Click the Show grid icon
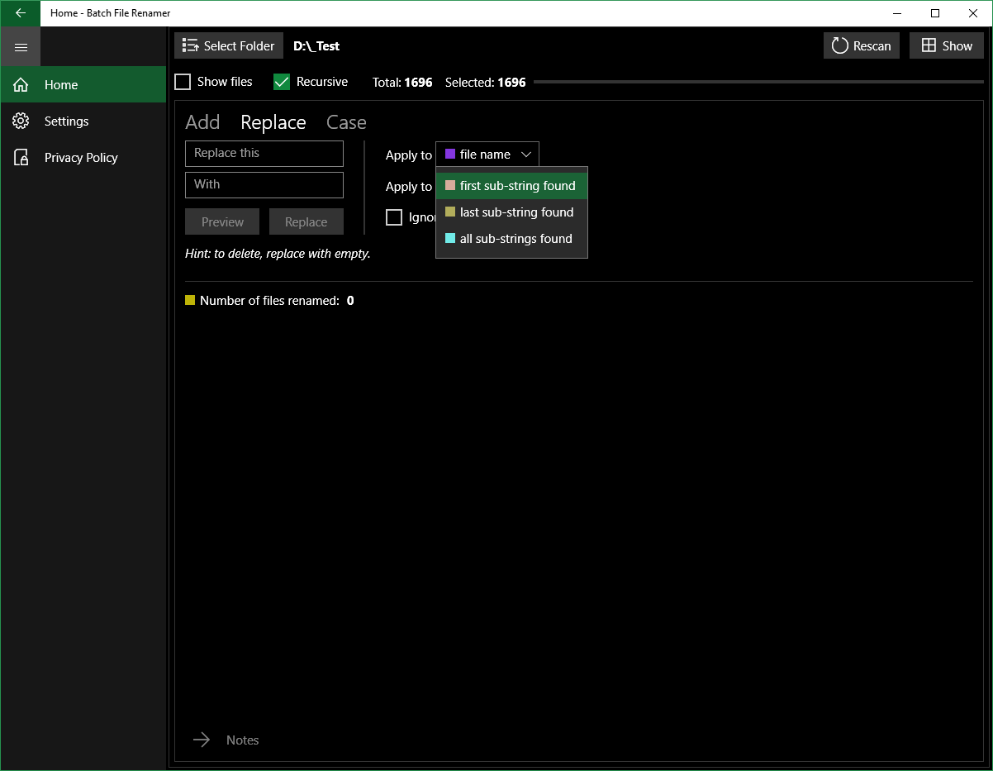The width and height of the screenshot is (993, 771). click(929, 46)
